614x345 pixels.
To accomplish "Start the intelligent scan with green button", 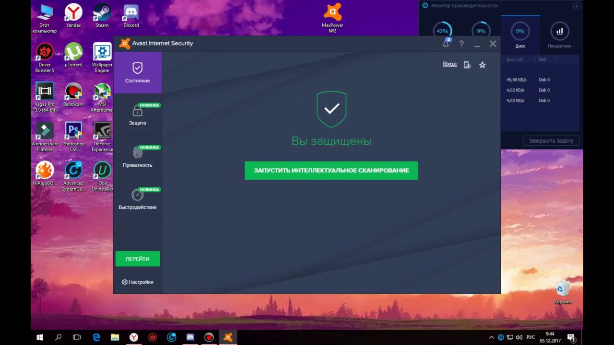I will pyautogui.click(x=331, y=171).
